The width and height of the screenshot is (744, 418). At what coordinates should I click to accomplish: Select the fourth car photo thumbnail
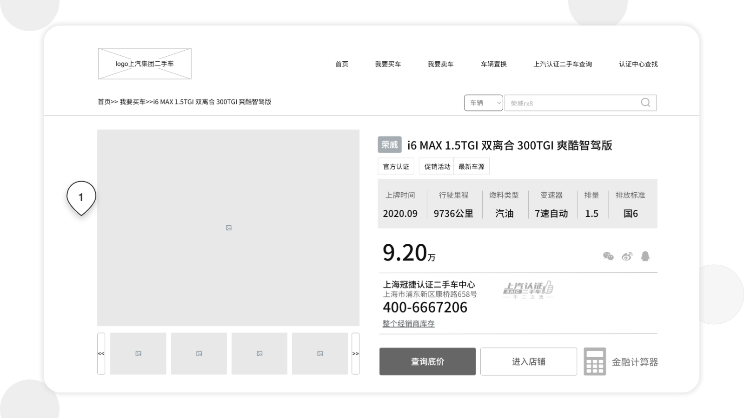coord(320,353)
